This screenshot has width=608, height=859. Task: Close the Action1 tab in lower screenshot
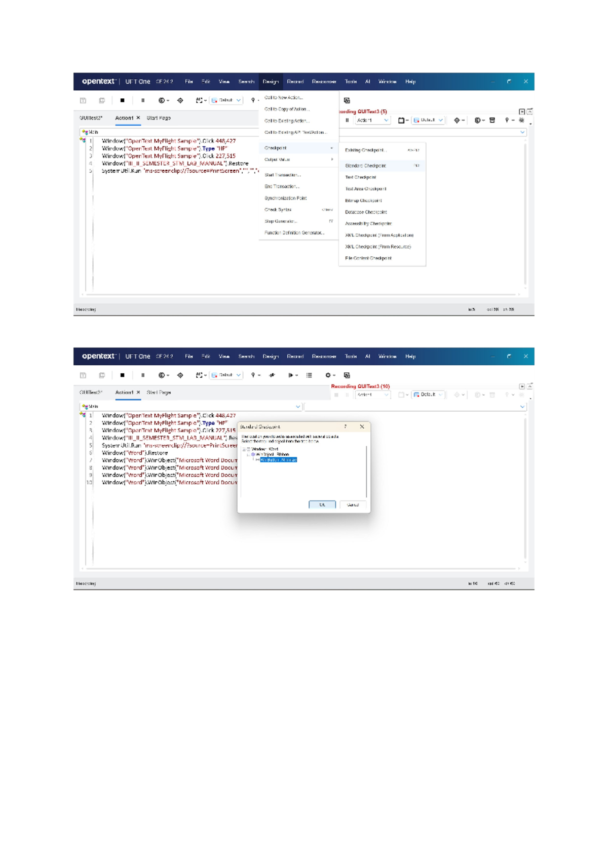(x=138, y=393)
